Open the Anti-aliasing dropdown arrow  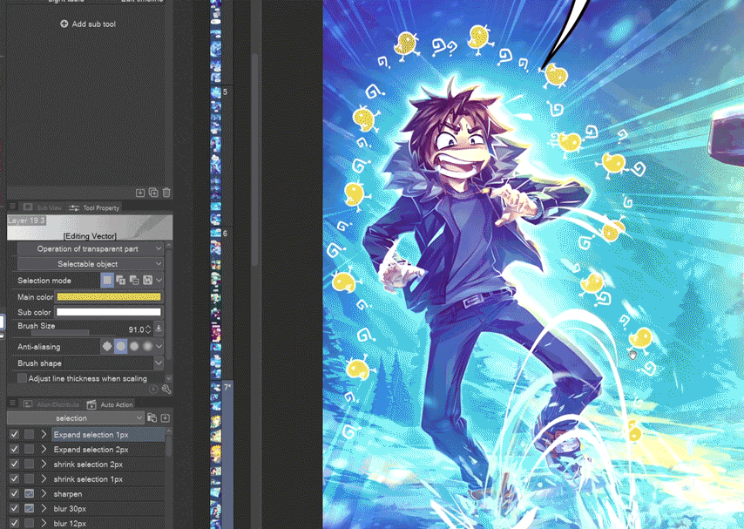[x=159, y=347]
